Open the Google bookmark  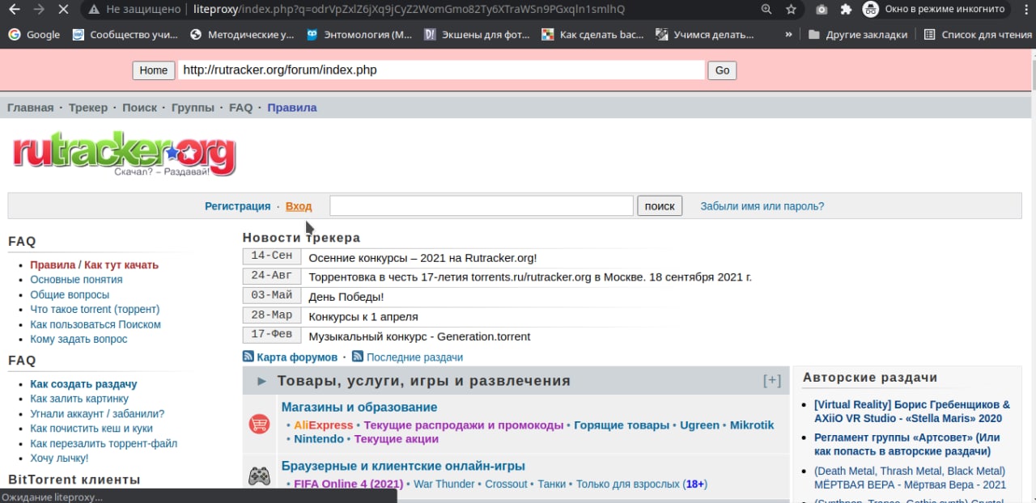coord(34,35)
